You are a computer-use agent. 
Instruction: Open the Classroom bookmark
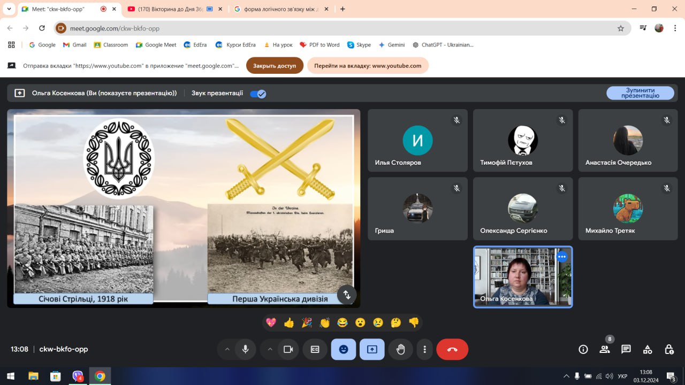(111, 45)
